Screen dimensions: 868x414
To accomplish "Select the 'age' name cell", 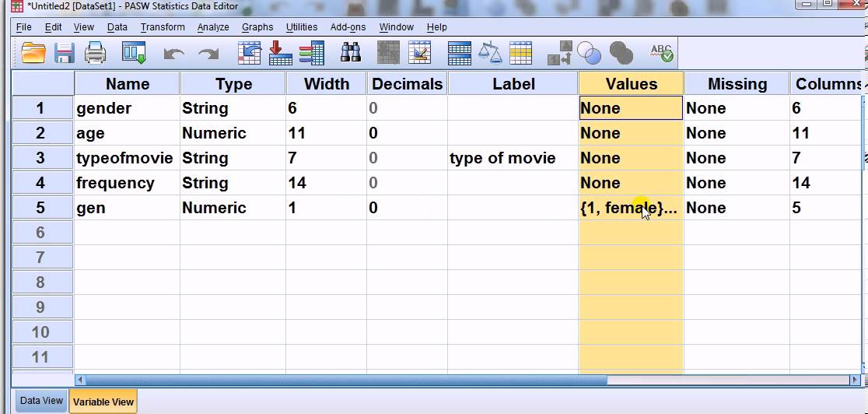I will click(127, 133).
